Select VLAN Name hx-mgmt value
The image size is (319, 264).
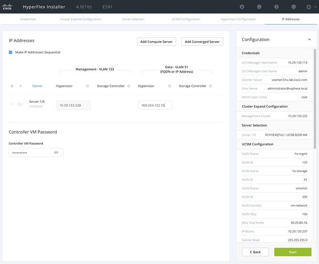[301, 154]
